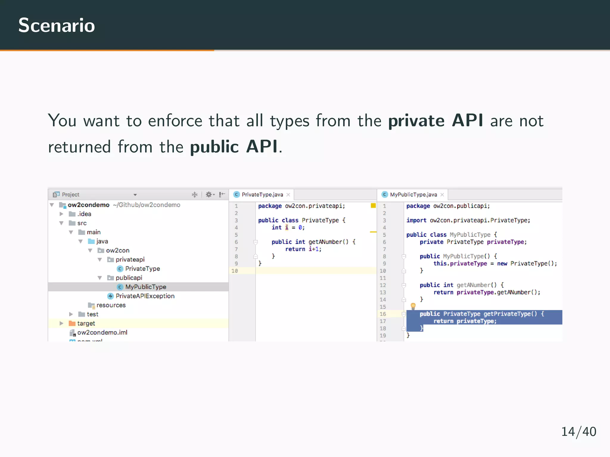Viewport: 610px width, 457px height.
Task: Collapse the java folder arrow
Action: click(80, 242)
